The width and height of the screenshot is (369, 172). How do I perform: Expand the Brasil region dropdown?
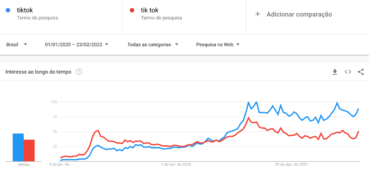[x=17, y=44]
